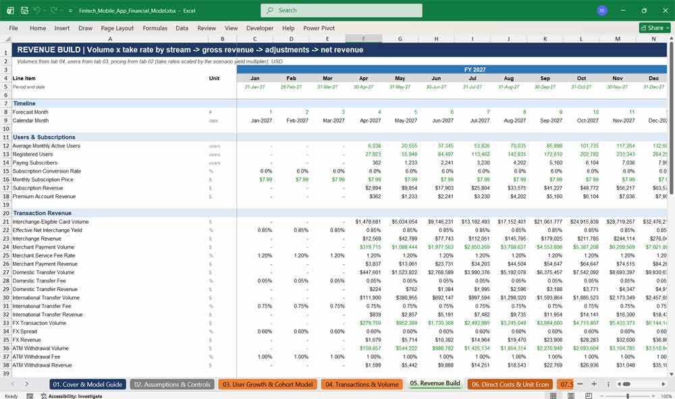Click the 100% zoom level

(666, 396)
